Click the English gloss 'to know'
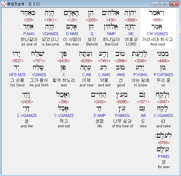Screen dimensions: 181x176 (140, 85)
